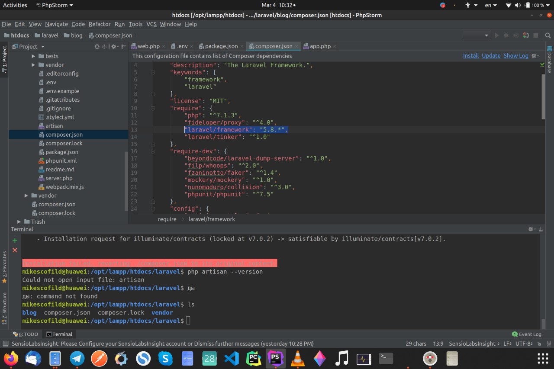The height and width of the screenshot is (369, 554).
Task: Open the Project panel gear settings
Action: [114, 47]
